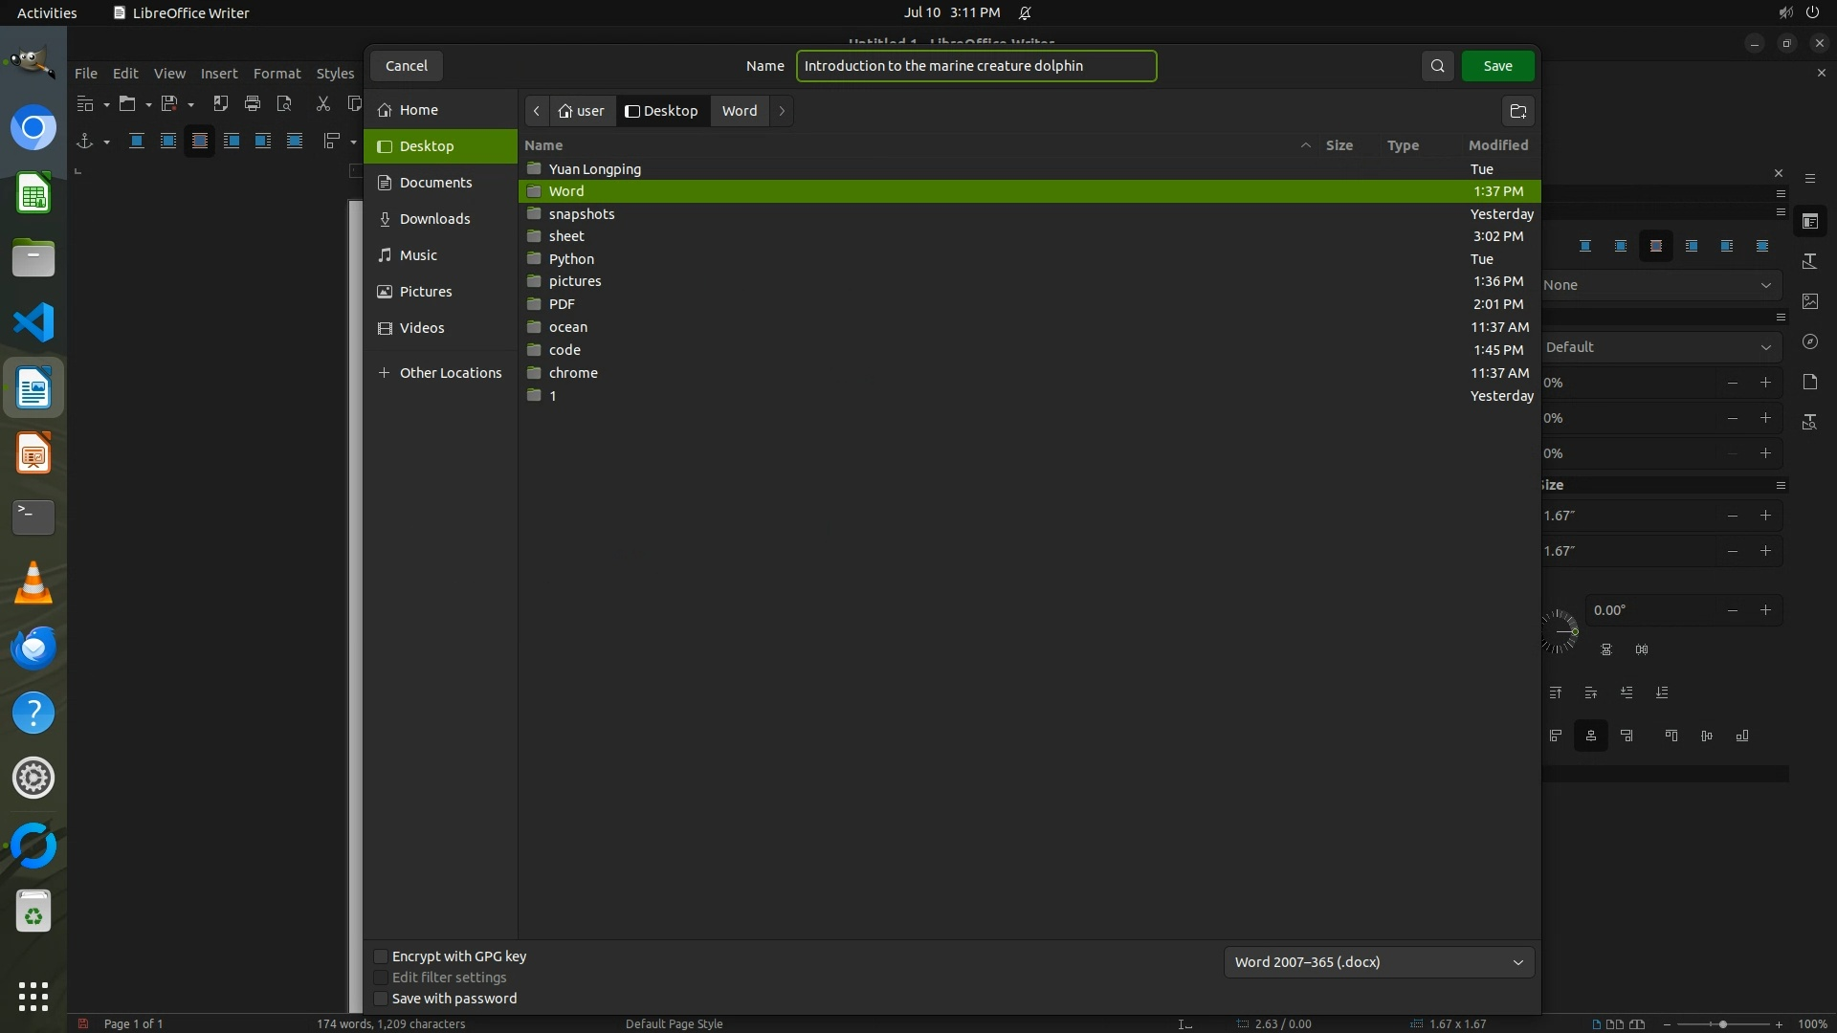Click the Print icon in Writer toolbar
Image resolution: width=1837 pixels, height=1033 pixels.
pyautogui.click(x=253, y=103)
